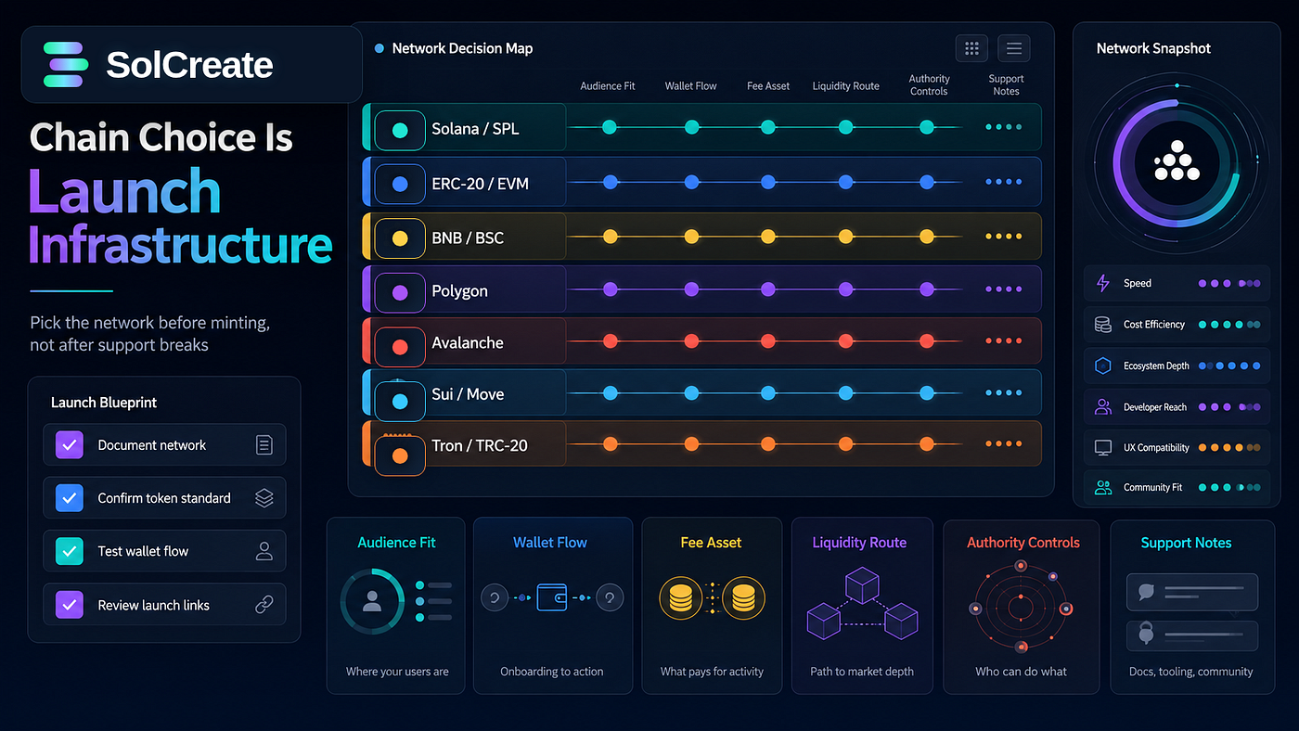Open Support Notes dots for Polygon row

(x=1004, y=289)
